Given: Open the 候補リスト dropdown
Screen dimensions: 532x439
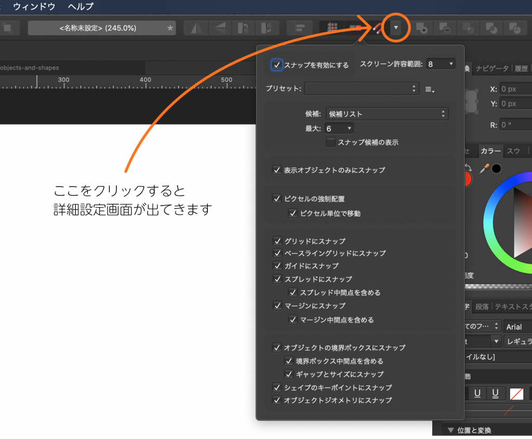Looking at the screenshot, I should 387,113.
